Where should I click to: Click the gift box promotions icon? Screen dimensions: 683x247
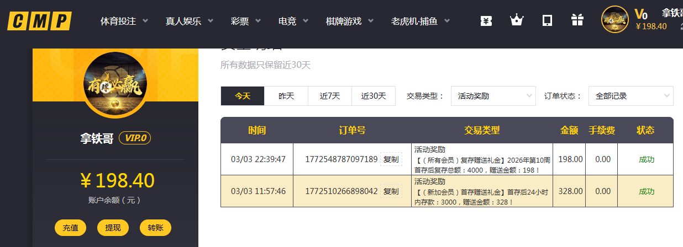click(x=577, y=20)
